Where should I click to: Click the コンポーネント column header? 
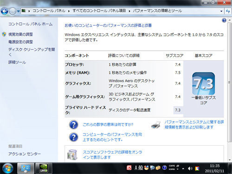pos(77,56)
